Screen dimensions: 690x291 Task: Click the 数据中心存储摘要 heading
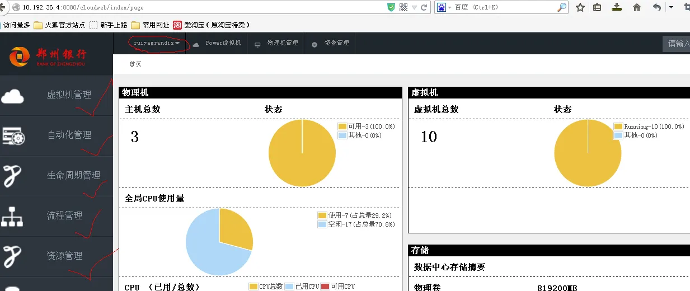pyautogui.click(x=449, y=267)
